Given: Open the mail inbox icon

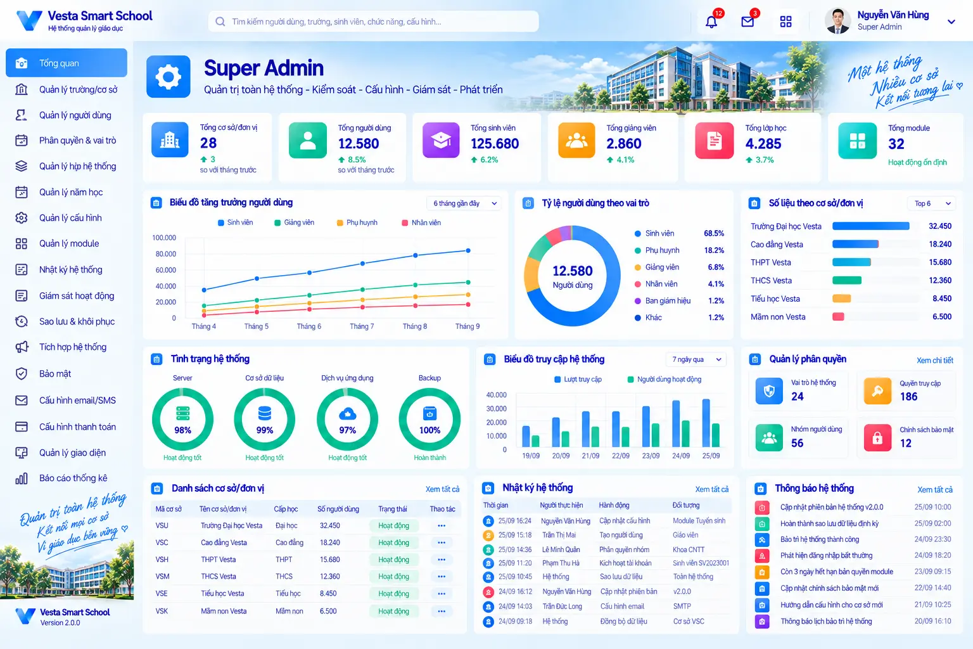Looking at the screenshot, I should [x=747, y=22].
